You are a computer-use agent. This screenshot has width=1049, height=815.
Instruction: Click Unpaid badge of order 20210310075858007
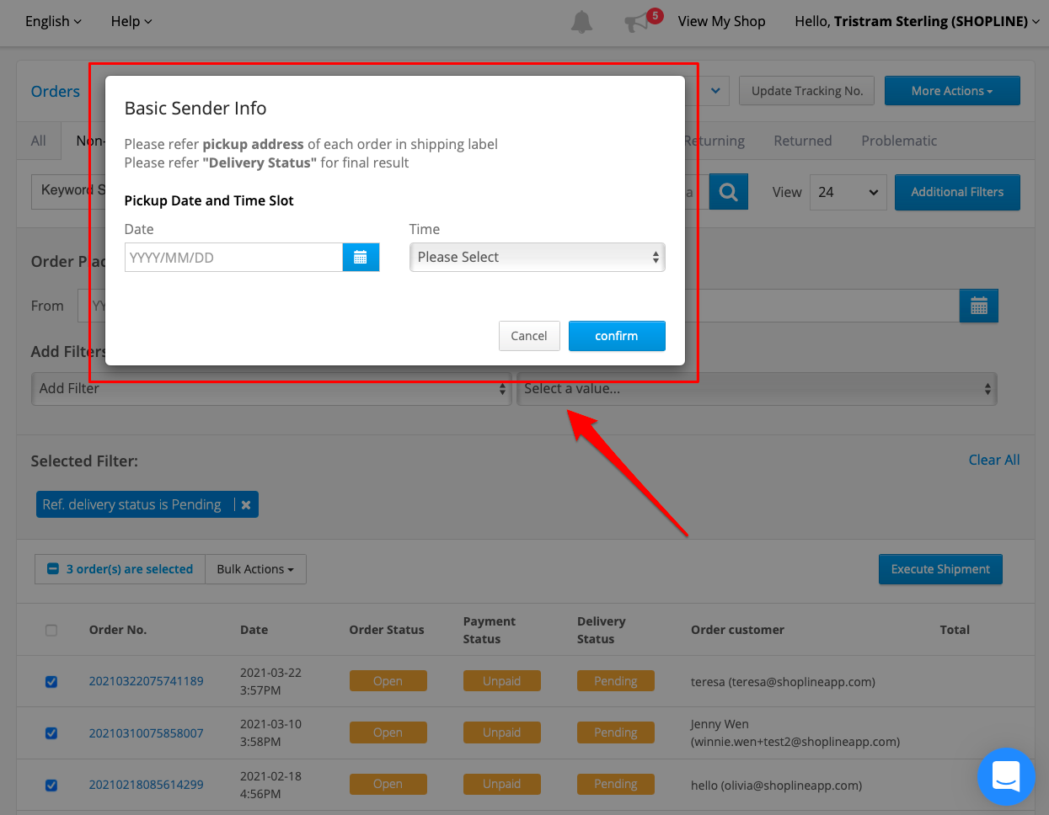502,732
